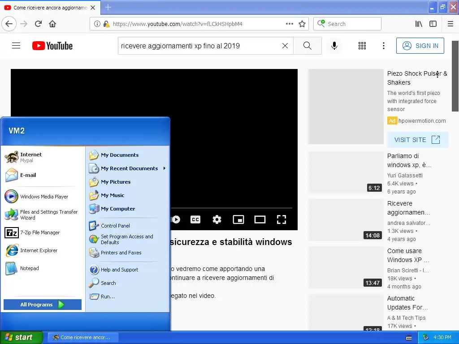This screenshot has width=459, height=344.
Task: Open a new browser tab with plus
Action: (x=108, y=7)
